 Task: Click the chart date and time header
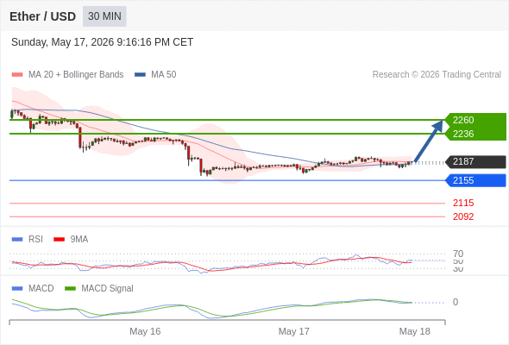click(x=103, y=42)
